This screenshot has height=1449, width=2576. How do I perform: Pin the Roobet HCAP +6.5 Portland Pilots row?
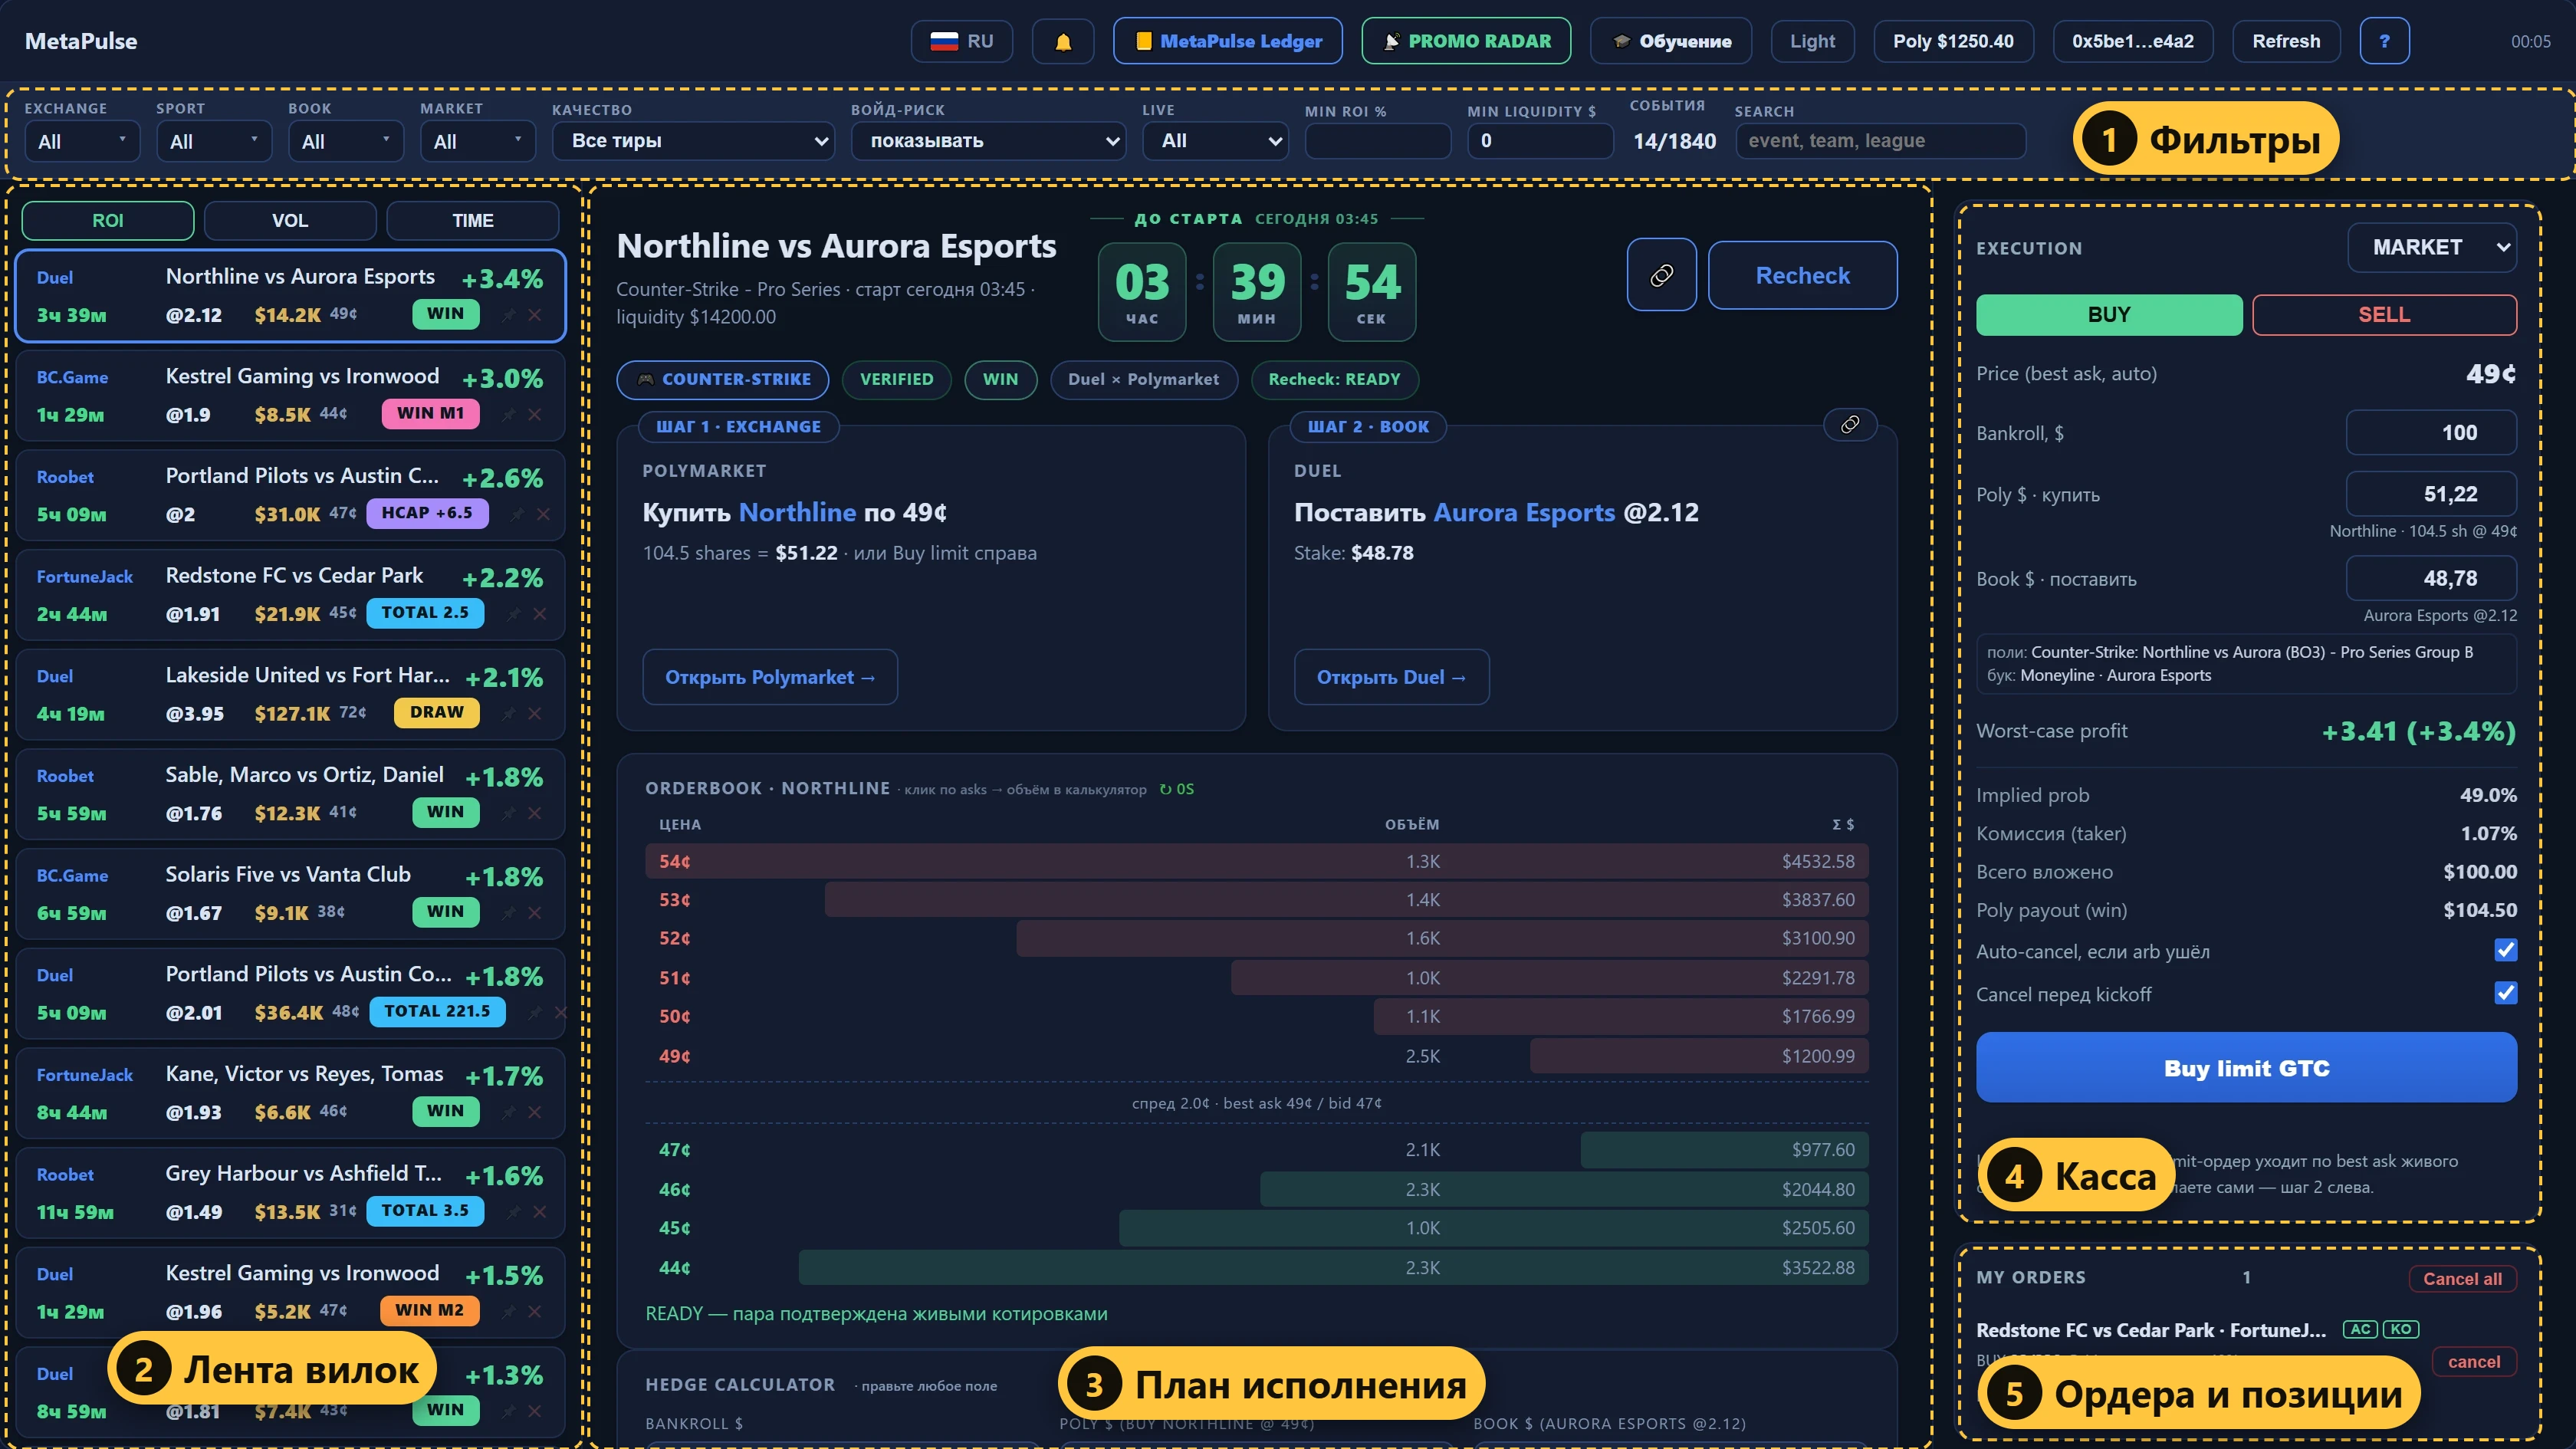[517, 514]
